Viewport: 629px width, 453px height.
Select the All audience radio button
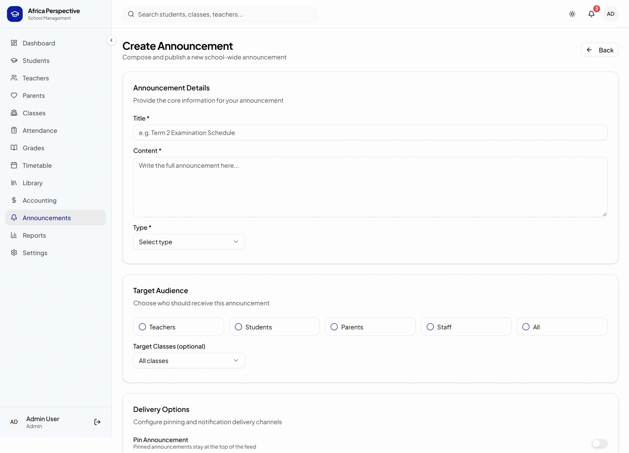[526, 327]
